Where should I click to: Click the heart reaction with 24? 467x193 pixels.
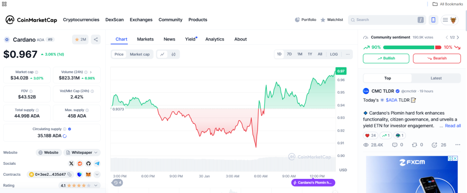[x=370, y=136]
